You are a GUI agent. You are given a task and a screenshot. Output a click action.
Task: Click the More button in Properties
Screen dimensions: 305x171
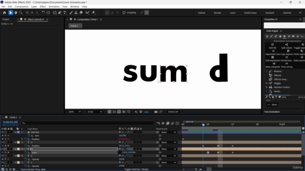(272, 104)
